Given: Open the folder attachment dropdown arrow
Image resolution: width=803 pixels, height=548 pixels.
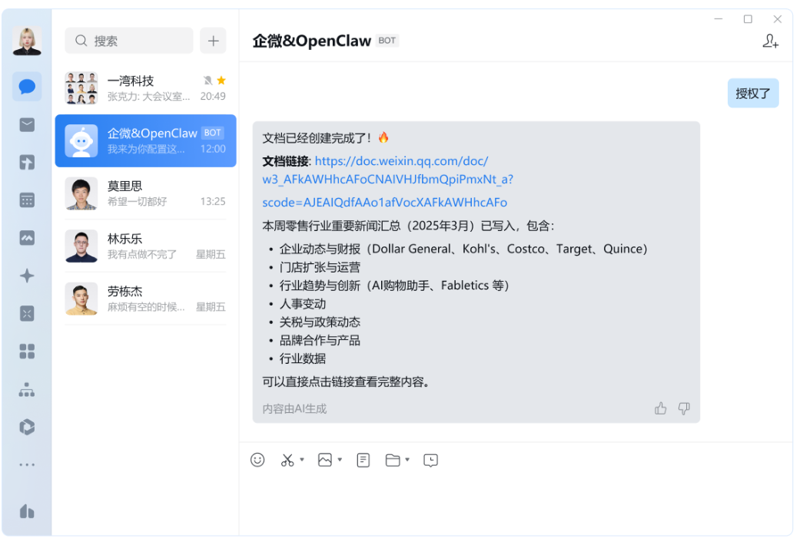Looking at the screenshot, I should click(407, 460).
